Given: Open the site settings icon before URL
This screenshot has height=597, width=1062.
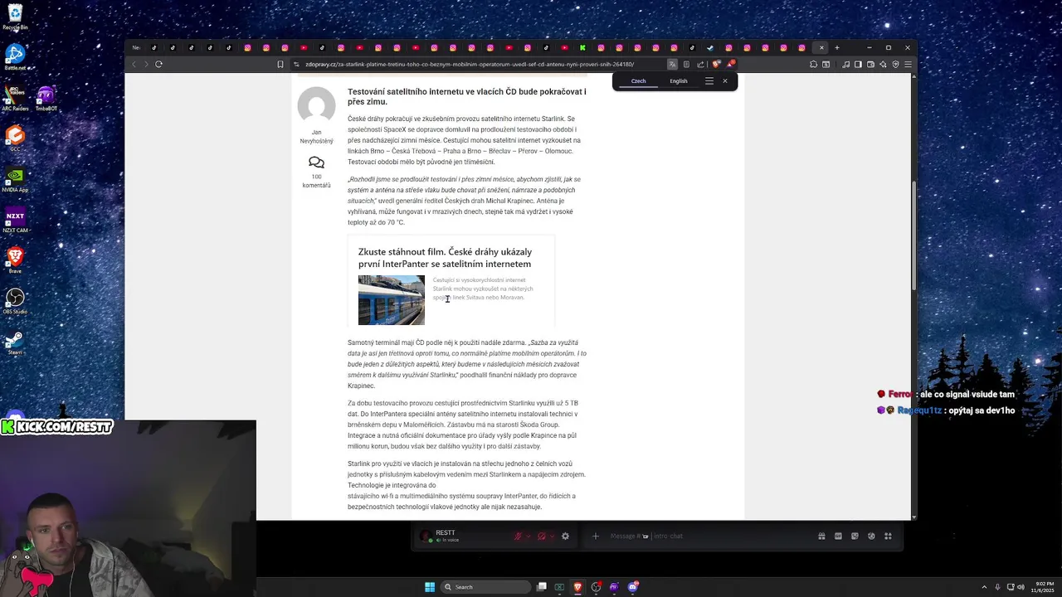Looking at the screenshot, I should pyautogui.click(x=296, y=64).
